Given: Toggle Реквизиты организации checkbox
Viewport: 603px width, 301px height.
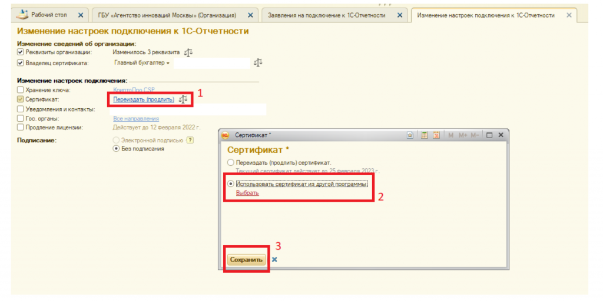Looking at the screenshot, I should coord(21,52).
